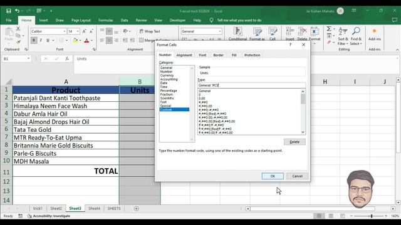Click the Decrease Indent icon
Screen dimensions: 401x225
125,40
